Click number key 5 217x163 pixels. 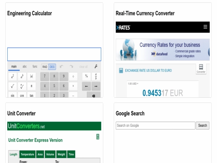(x=54, y=86)
